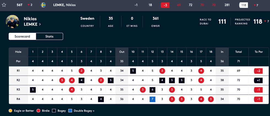The height and width of the screenshot is (116, 270).
Task: Click the white 118 projected ranking box
Action: 244,5
